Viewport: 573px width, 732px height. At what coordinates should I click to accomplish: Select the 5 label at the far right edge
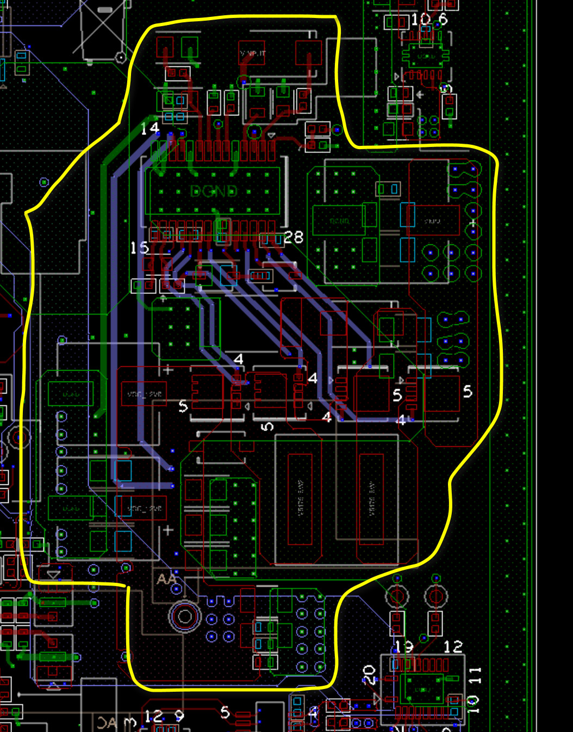(468, 391)
